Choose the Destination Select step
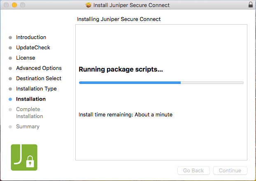This screenshot has width=256, height=181. (x=39, y=79)
